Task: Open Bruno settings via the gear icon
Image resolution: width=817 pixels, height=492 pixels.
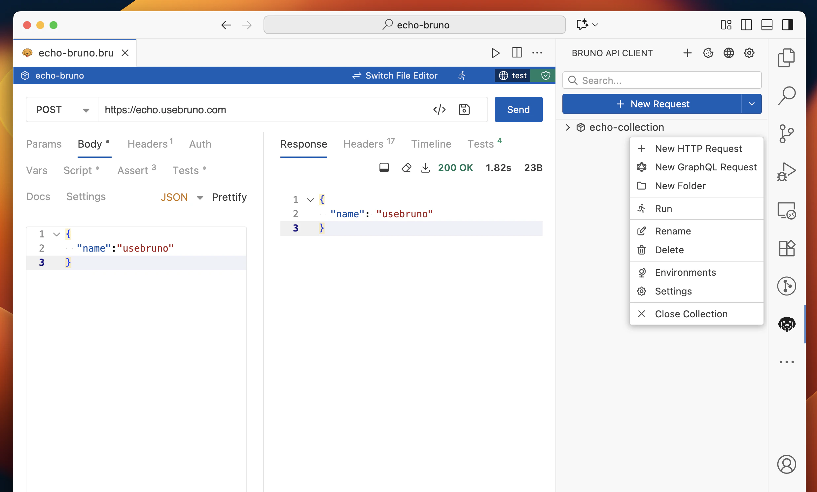Action: (x=749, y=53)
